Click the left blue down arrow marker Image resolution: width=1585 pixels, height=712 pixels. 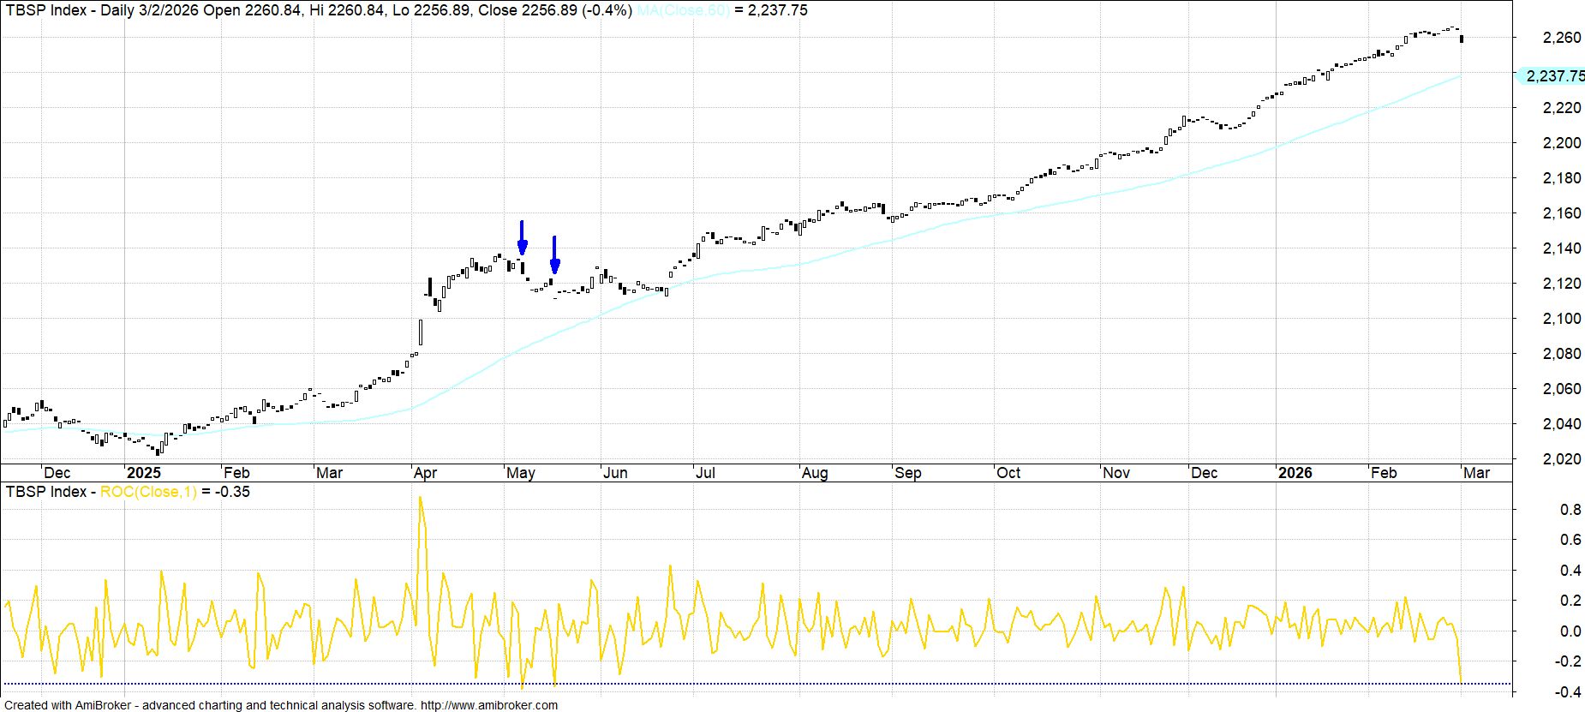click(522, 239)
